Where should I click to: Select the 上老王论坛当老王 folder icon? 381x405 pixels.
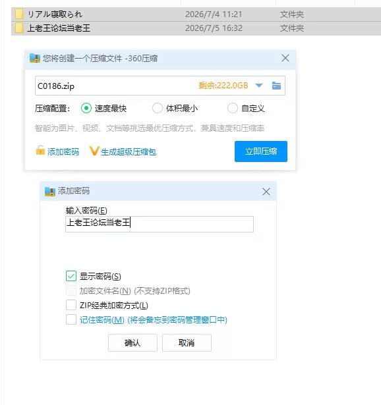(x=19, y=28)
